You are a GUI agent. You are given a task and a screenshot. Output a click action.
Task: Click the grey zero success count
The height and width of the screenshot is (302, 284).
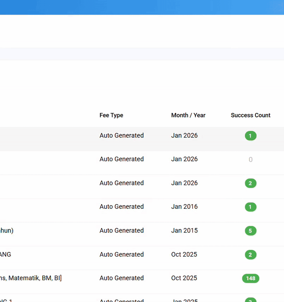(250, 160)
